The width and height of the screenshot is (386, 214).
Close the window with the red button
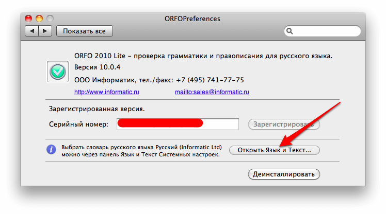(28, 19)
